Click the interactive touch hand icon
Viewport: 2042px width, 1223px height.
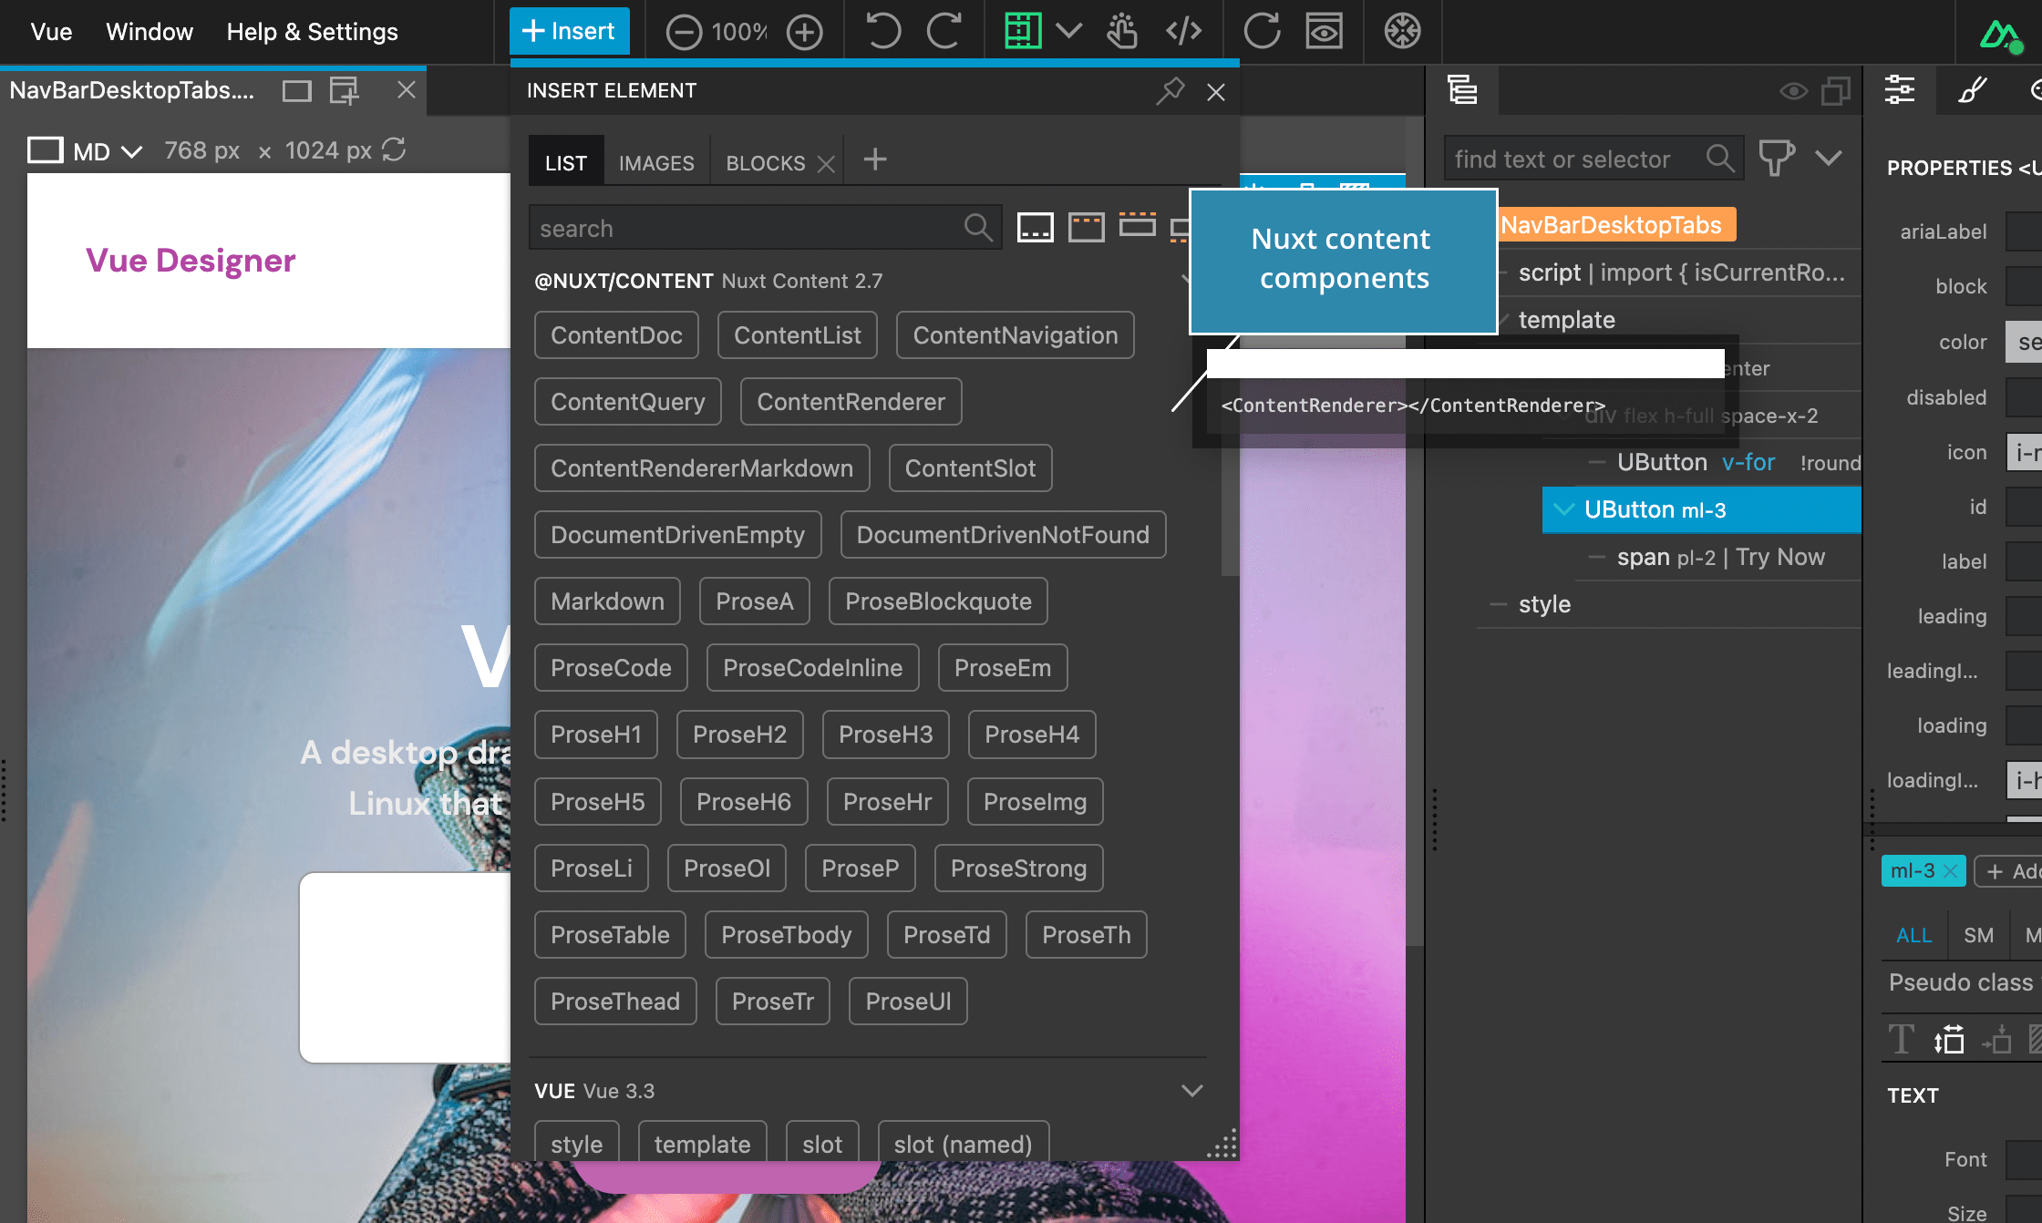point(1122,32)
